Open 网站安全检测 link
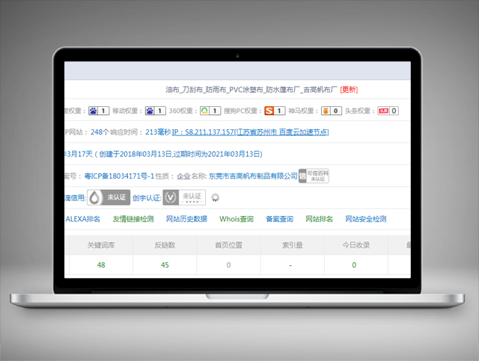The image size is (479, 361). 366,219
